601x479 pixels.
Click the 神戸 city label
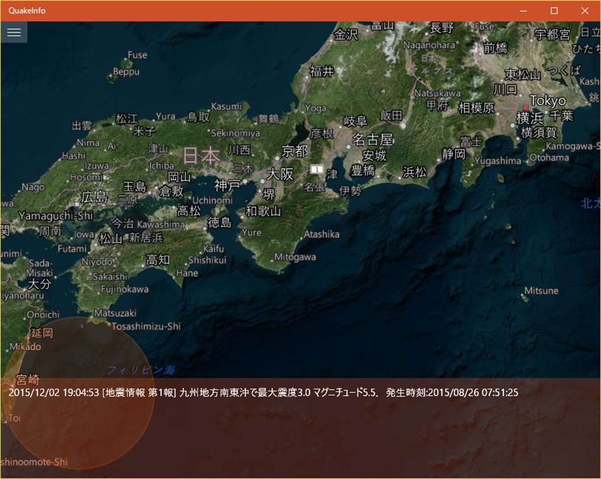pos(227,186)
